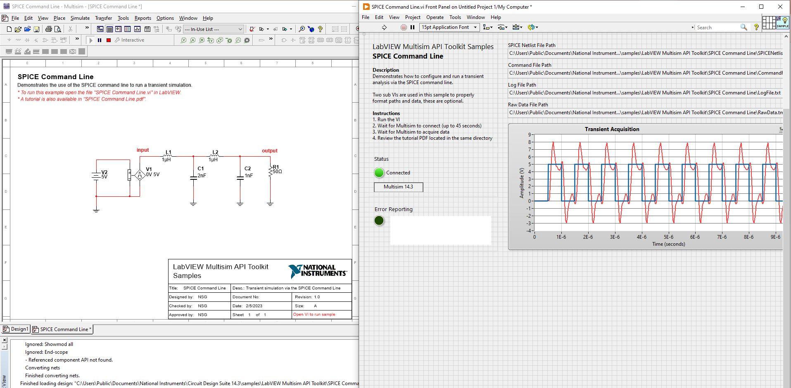Select the current probe icon in Multisim
The width and height of the screenshot is (791, 388).
[193, 40]
